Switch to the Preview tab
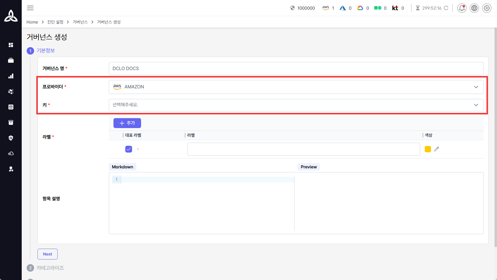This screenshot has width=497, height=280. pos(308,167)
